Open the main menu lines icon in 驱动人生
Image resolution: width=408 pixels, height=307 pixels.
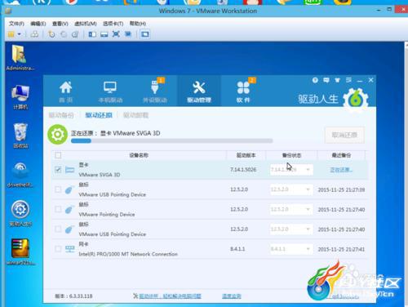[348, 80]
